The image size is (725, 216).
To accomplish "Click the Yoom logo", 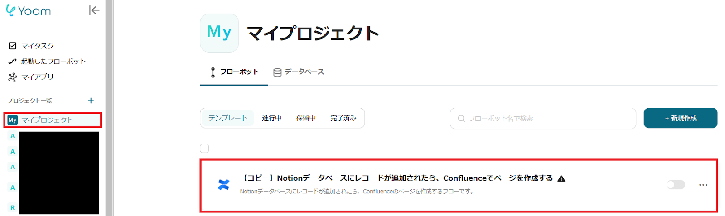I will pyautogui.click(x=29, y=11).
